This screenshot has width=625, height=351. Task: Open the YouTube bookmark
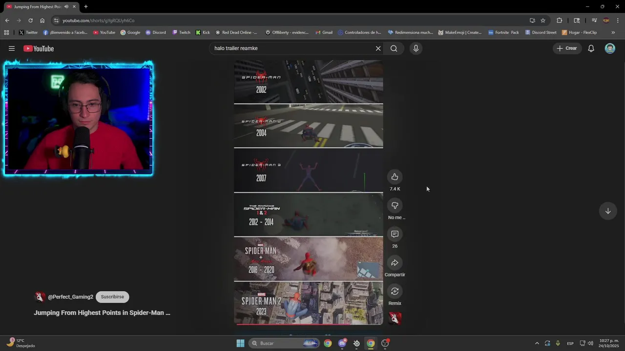104,33
